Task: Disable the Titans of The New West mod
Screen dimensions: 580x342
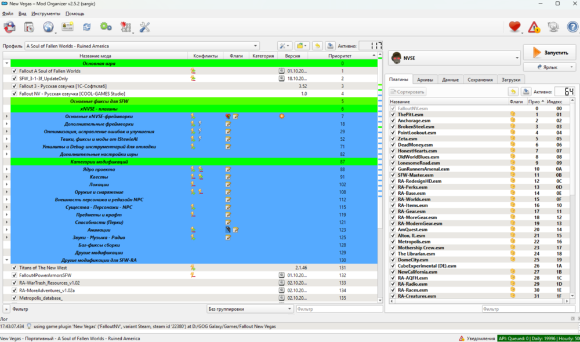Action: coord(14,268)
